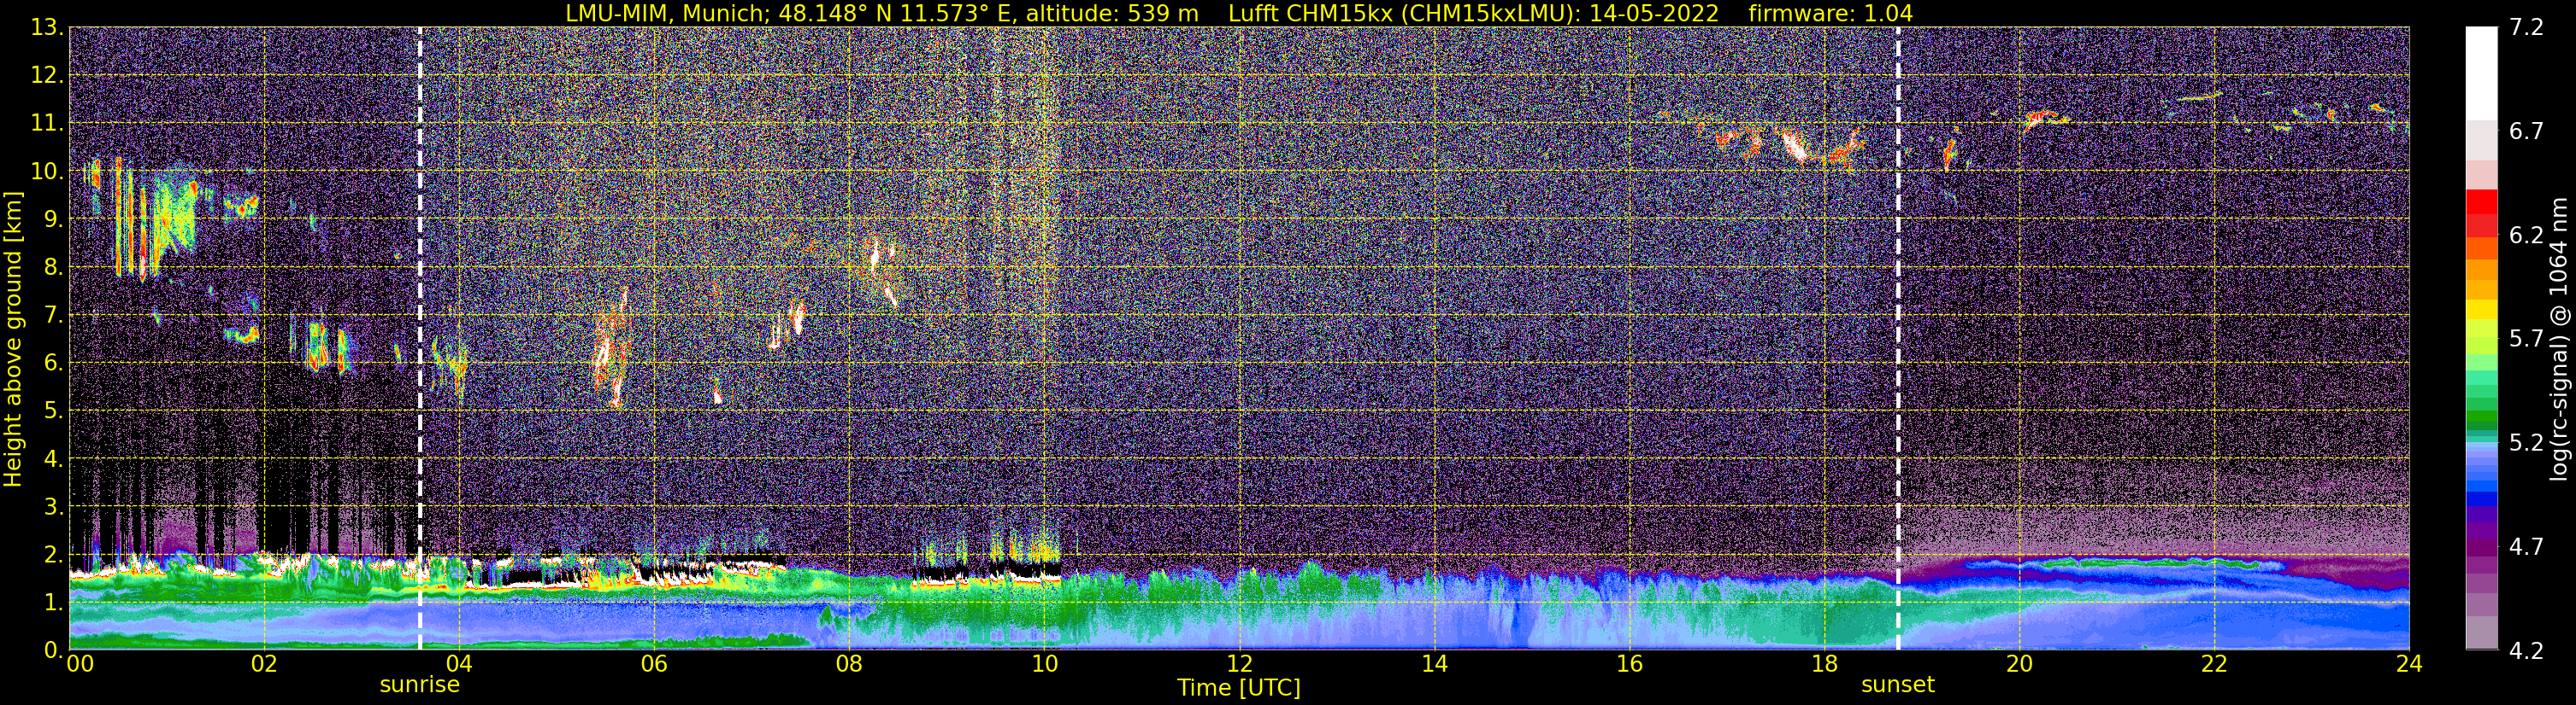Click the '3.' tick on the height axis
This screenshot has height=705, width=2576.
[53, 506]
